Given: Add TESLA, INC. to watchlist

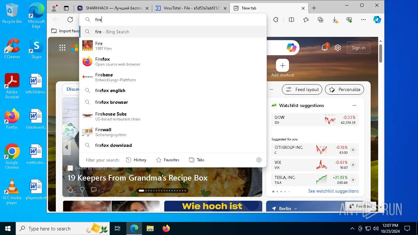Looking at the screenshot, I should pos(353,180).
